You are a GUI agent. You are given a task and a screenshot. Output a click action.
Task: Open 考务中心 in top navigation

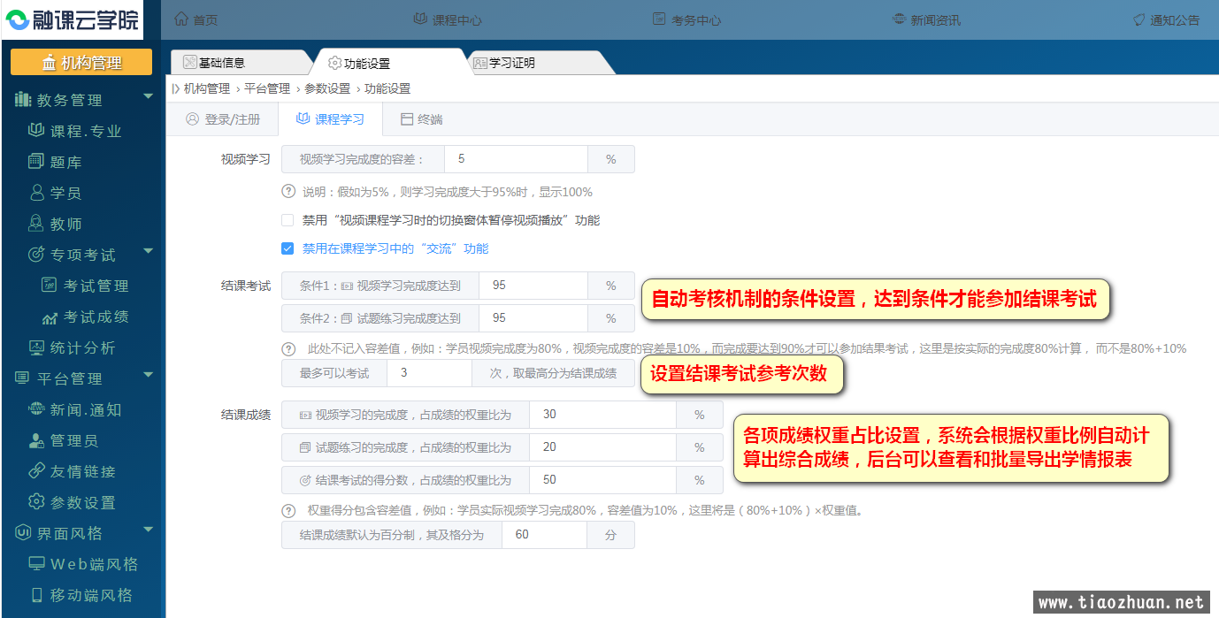click(x=686, y=19)
